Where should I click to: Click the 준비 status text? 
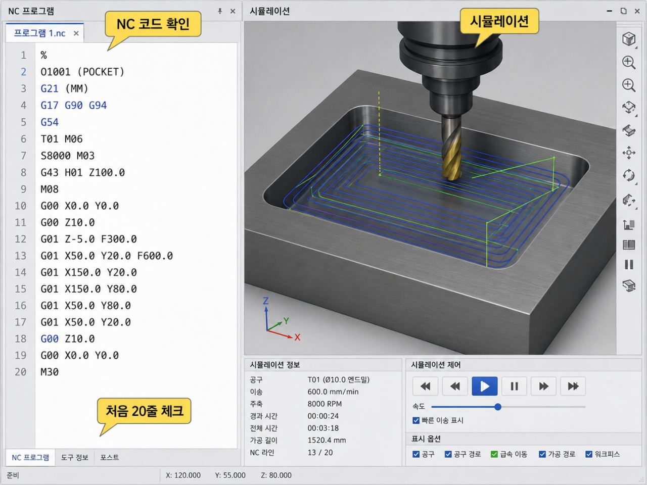(13, 475)
